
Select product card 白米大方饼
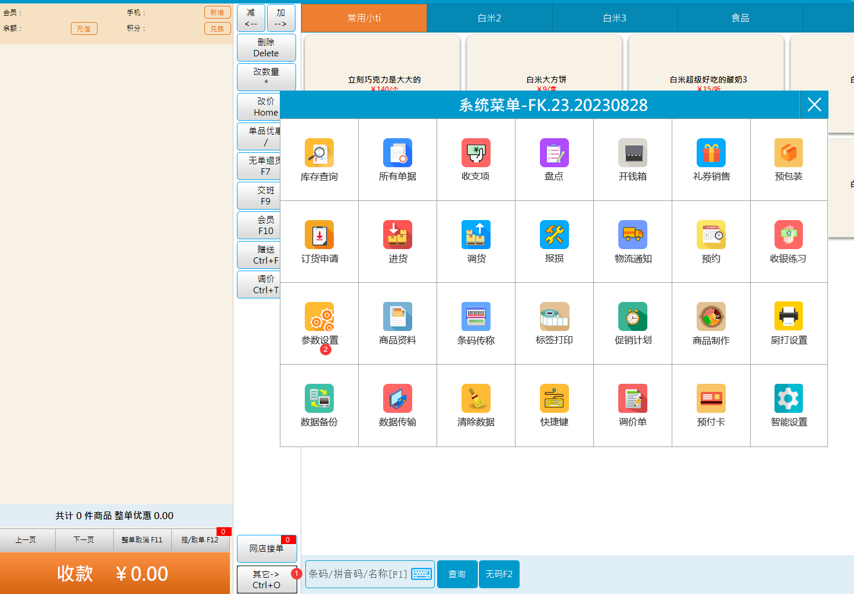(x=545, y=63)
